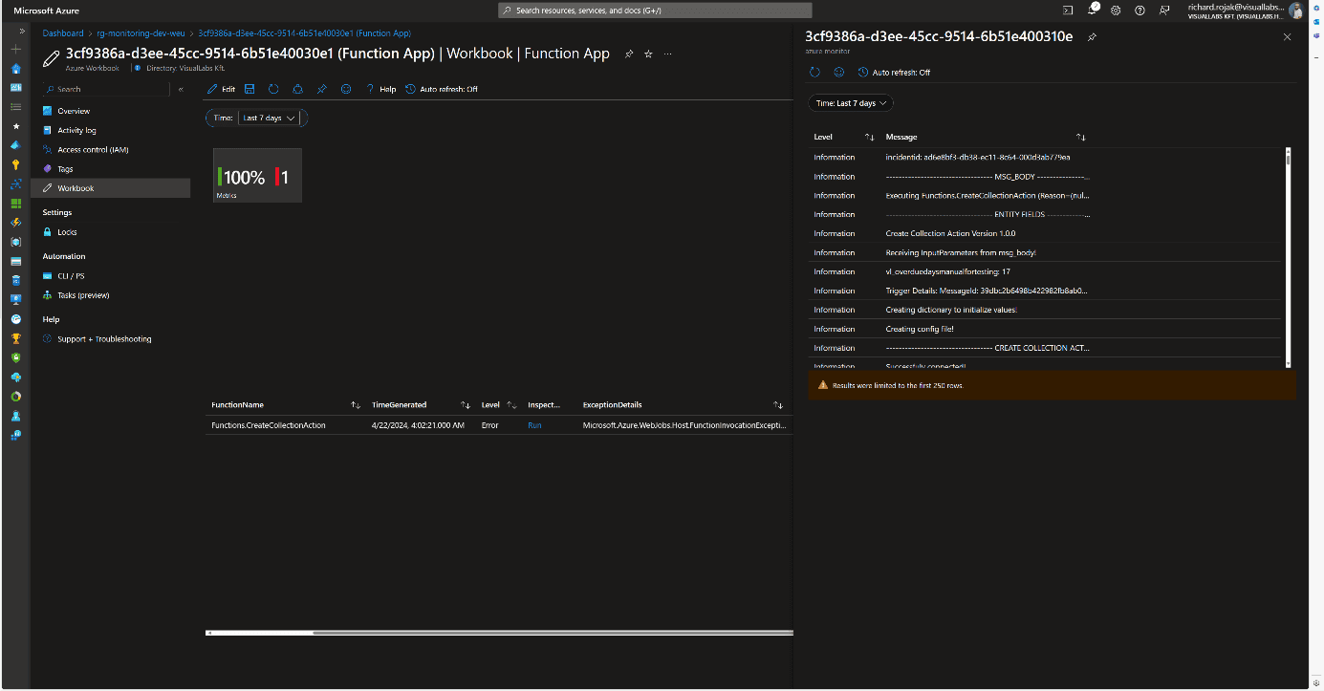Click the pin icon in workbook toolbar
1324x691 pixels.
point(322,89)
